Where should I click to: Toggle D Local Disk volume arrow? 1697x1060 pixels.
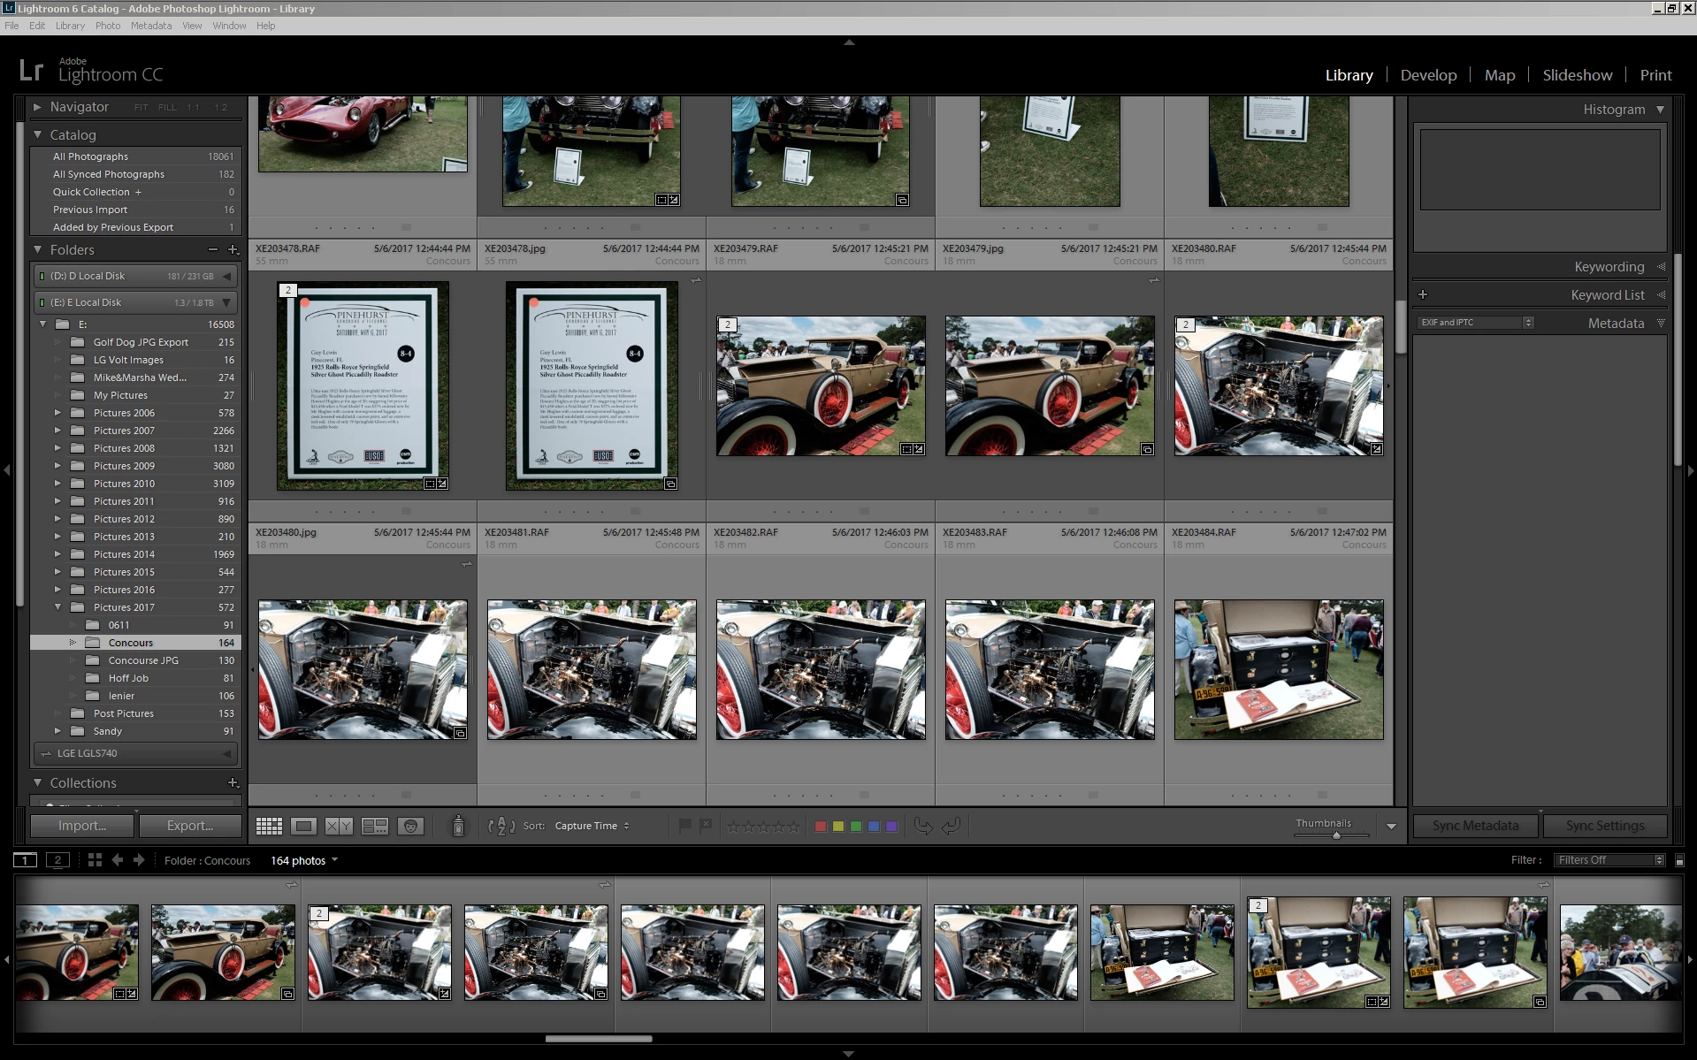coord(227,276)
